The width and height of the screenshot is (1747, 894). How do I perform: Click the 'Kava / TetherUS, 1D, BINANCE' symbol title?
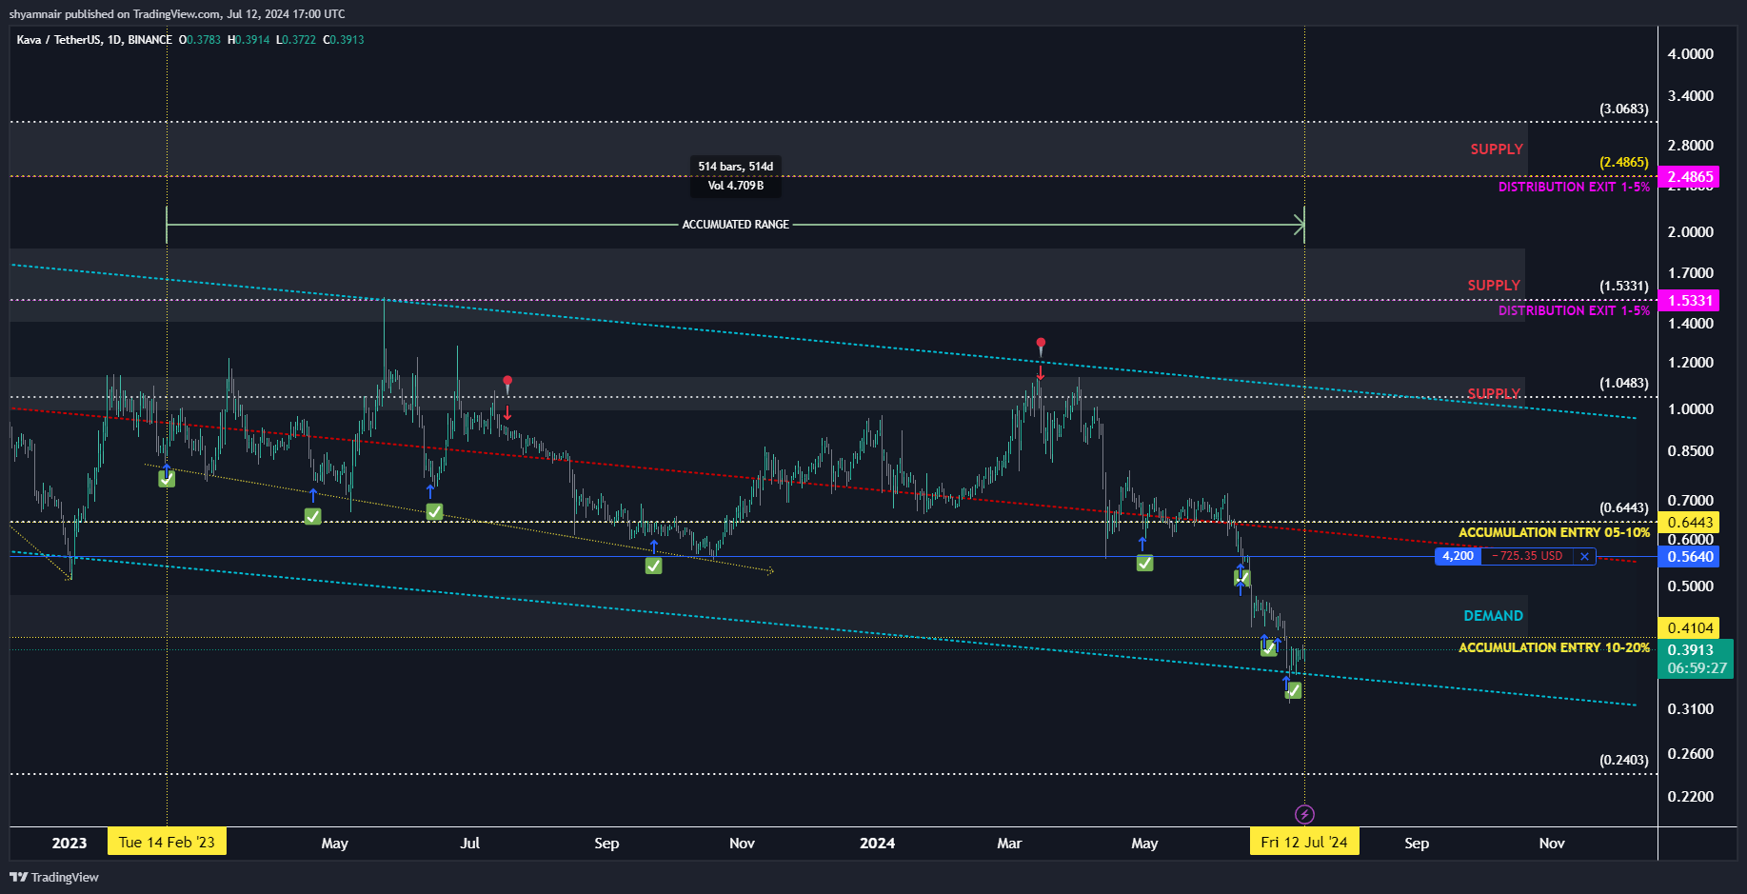(x=94, y=39)
